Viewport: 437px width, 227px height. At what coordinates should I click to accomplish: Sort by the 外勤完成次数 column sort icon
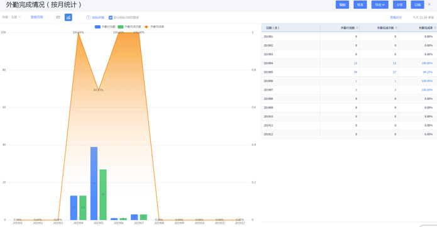point(396,28)
